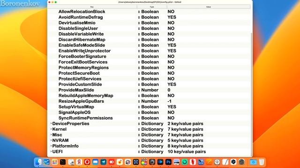This screenshot has width=300, height=168.
Task: Open type selector for the UEFI row
Action: (x=139, y=152)
